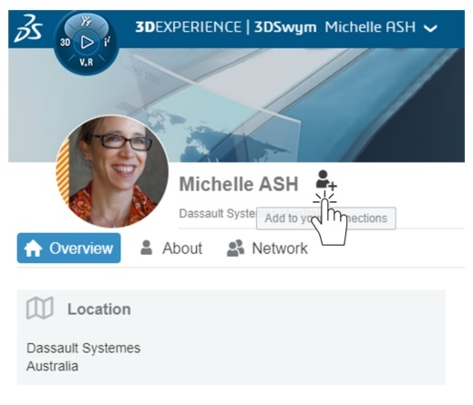Click the 3DEXPERIENCE brand title
This screenshot has height=405, width=473.
[189, 27]
